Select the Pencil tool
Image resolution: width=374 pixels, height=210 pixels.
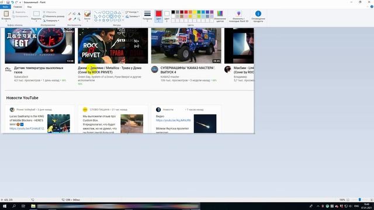click(x=70, y=14)
